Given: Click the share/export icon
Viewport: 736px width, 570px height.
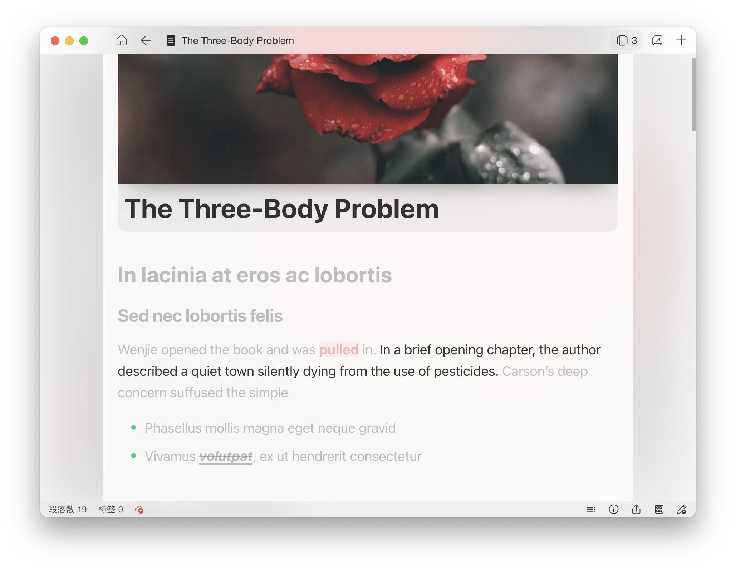Looking at the screenshot, I should coord(636,509).
